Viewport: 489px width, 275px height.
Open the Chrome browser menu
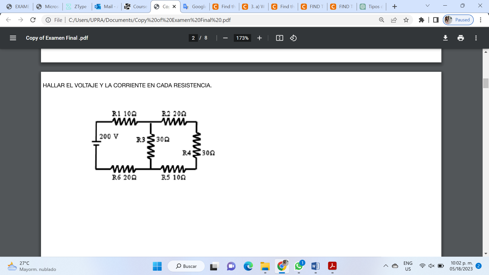coord(481,20)
